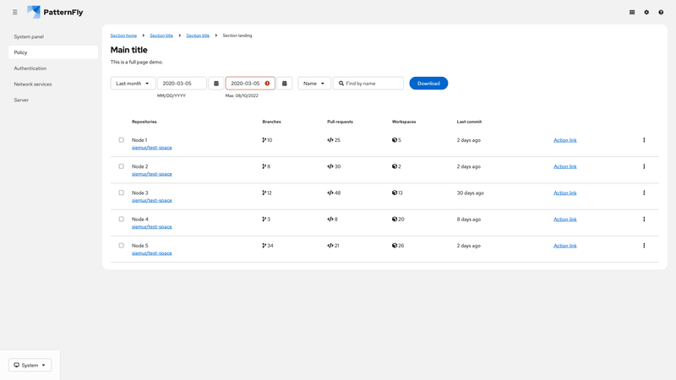Screen dimensions: 676x380
Task: Click the PatternFly logo
Action: click(55, 12)
